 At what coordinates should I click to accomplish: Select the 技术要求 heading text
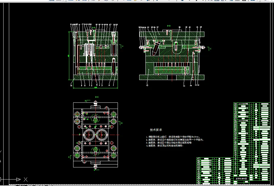pyautogui.click(x=156, y=130)
